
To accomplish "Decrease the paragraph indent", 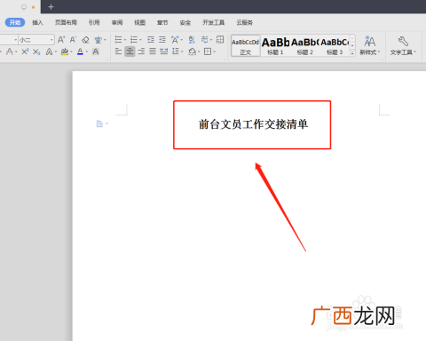I will tap(151, 40).
